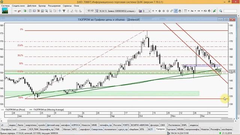Open the Расширения menu

pos(54,6)
